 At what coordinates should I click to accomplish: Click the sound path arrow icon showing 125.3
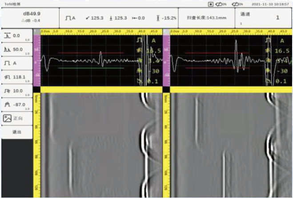click(x=87, y=18)
